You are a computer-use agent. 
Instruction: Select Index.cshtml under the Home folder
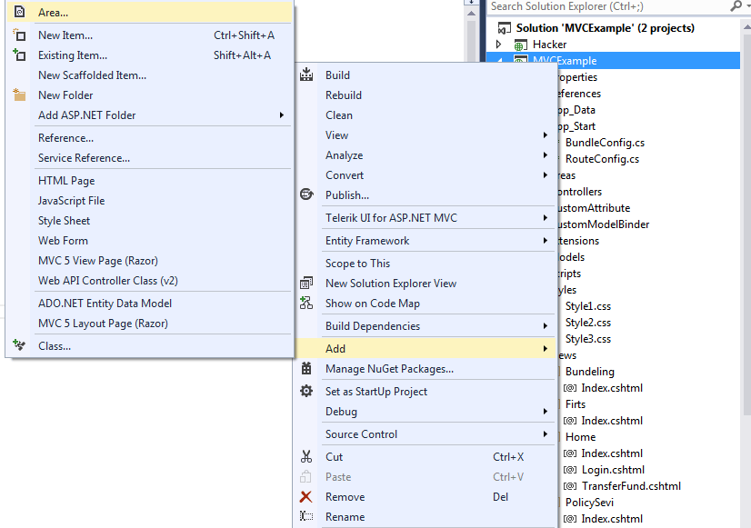coord(612,453)
